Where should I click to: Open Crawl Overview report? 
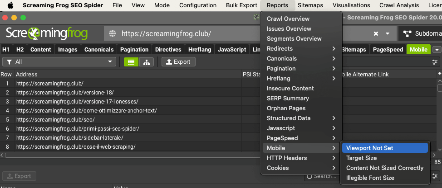point(288,19)
